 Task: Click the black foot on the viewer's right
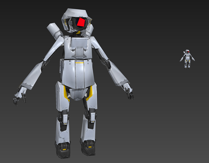click(87, 148)
